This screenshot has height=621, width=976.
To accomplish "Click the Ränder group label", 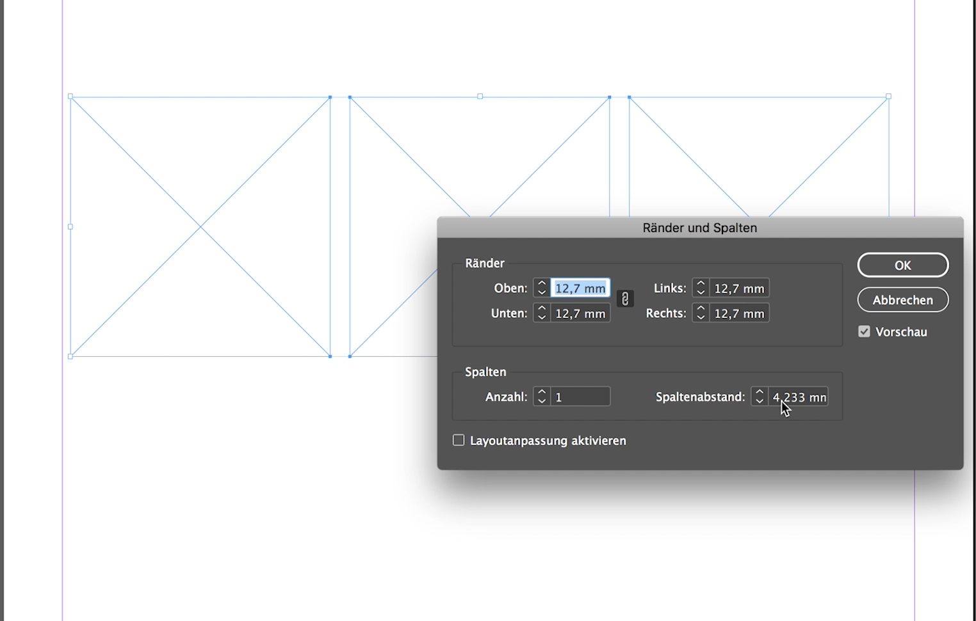I will [x=485, y=263].
